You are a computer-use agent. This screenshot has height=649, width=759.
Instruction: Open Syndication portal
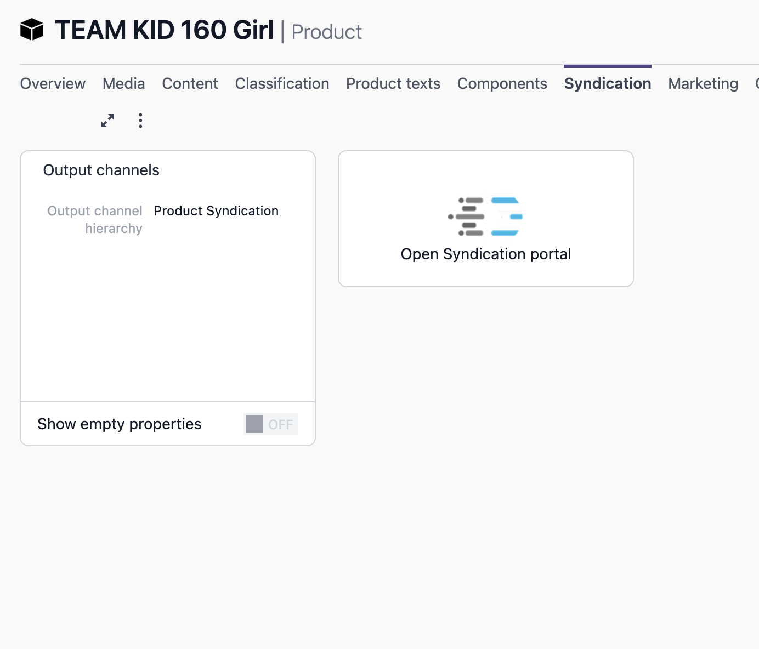click(x=485, y=254)
